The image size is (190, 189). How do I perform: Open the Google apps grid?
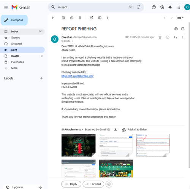pyautogui.click(x=178, y=7)
